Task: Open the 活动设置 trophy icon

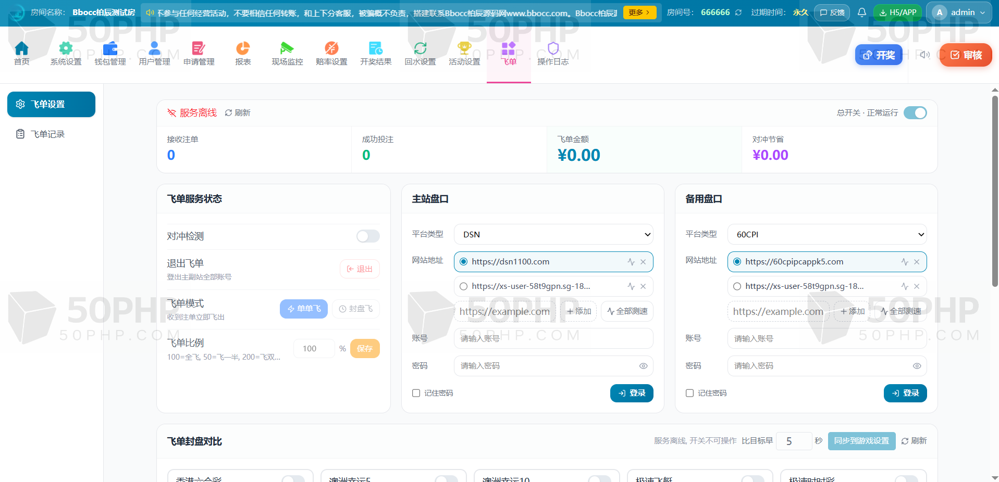Action: pyautogui.click(x=464, y=48)
